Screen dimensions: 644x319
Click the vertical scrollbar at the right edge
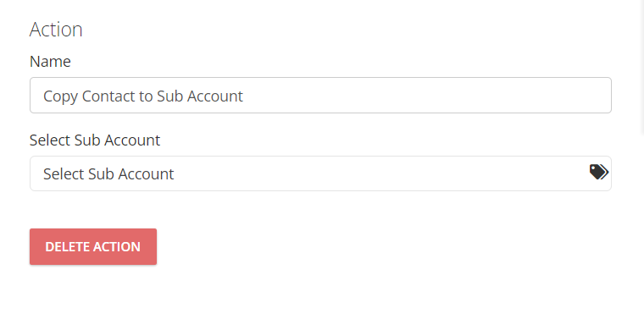[642, 66]
